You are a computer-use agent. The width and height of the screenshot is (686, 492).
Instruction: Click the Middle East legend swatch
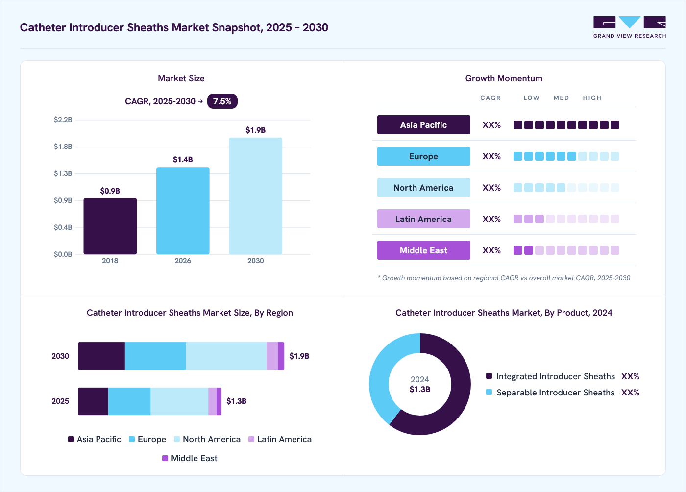[x=165, y=458]
